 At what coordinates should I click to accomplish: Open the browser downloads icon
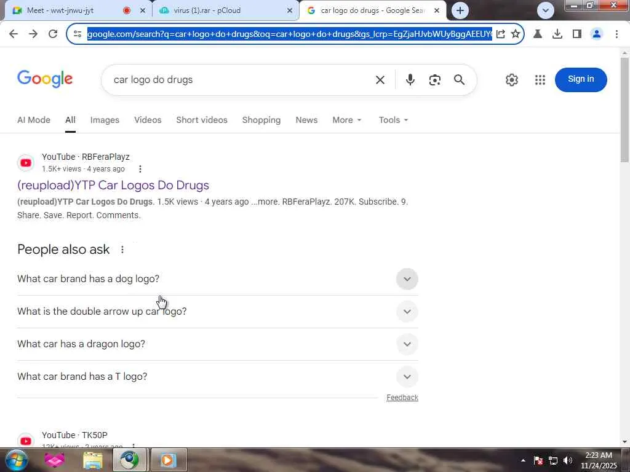click(x=557, y=34)
